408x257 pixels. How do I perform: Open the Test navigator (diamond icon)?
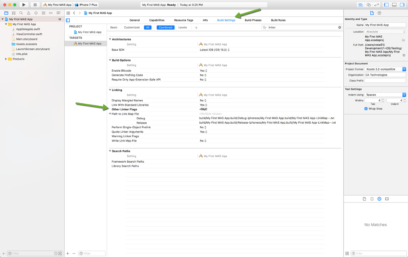click(x=36, y=13)
